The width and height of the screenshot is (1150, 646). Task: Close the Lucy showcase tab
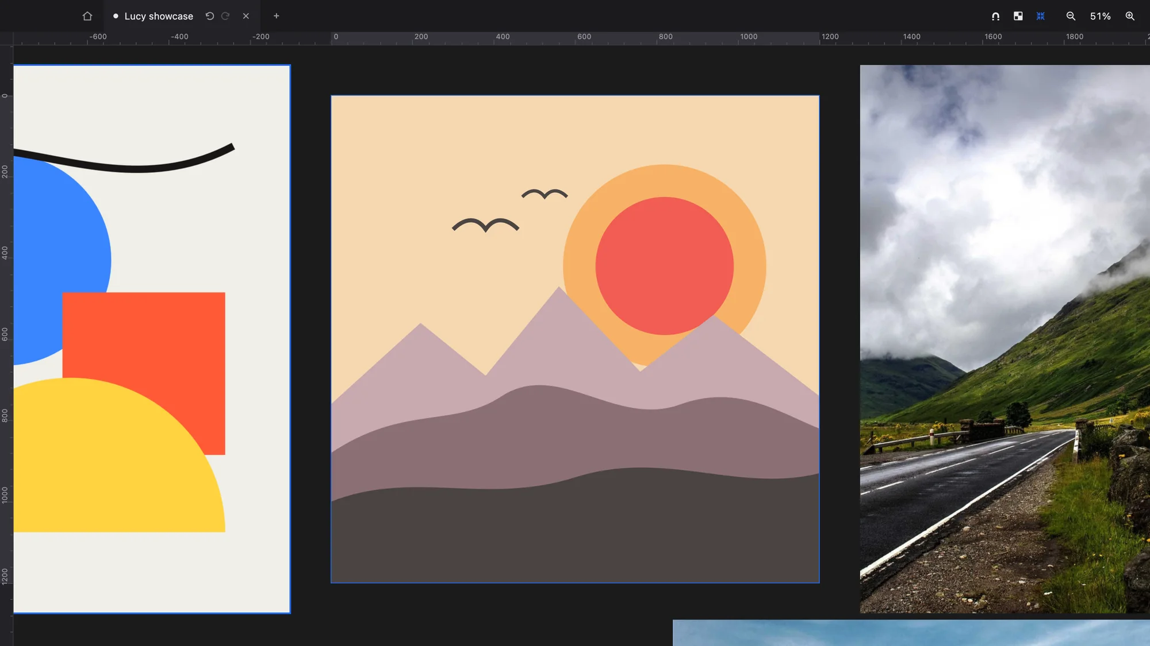pos(246,16)
